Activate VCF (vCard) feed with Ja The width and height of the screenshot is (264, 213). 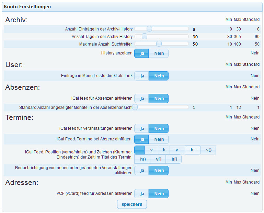point(141,194)
